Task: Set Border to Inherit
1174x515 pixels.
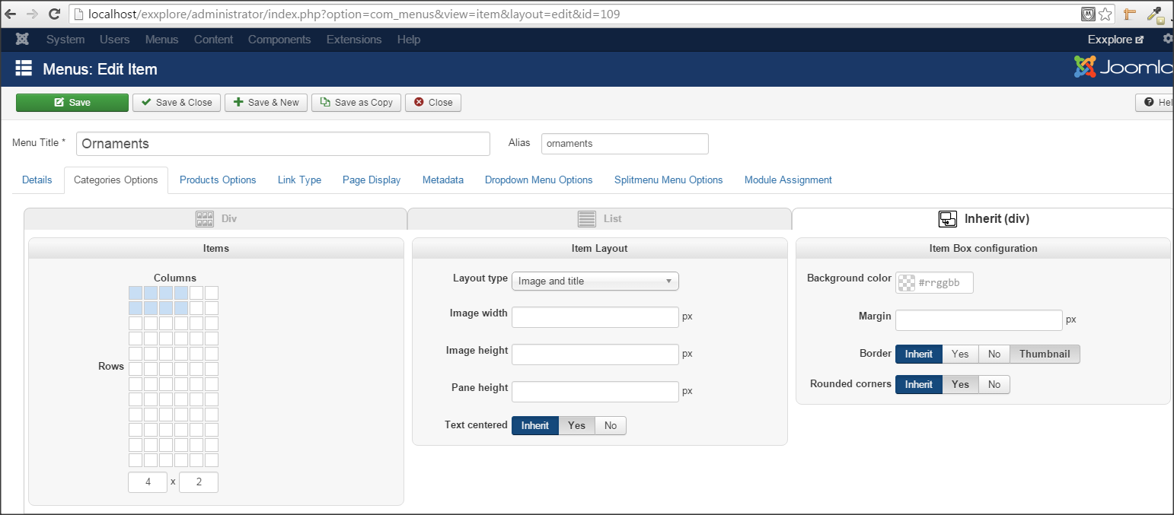Action: [x=919, y=354]
